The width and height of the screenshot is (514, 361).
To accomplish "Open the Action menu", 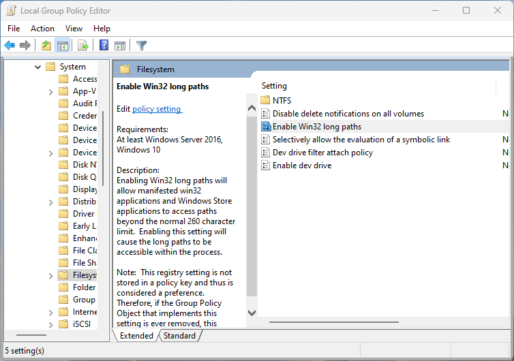I will coord(42,29).
